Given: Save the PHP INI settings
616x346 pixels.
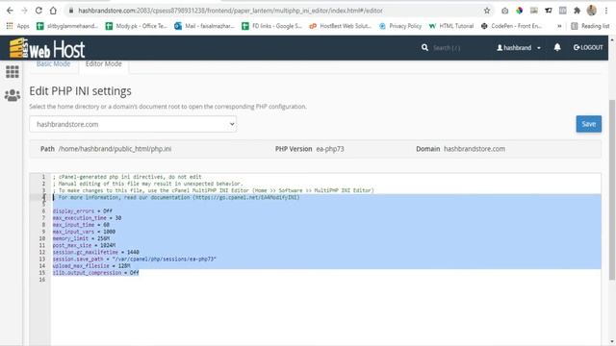Looking at the screenshot, I should [x=588, y=124].
